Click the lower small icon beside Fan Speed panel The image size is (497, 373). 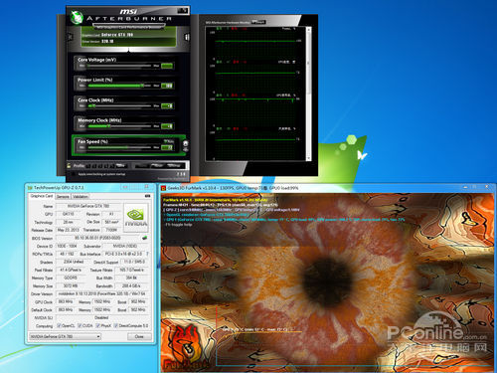[186, 150]
